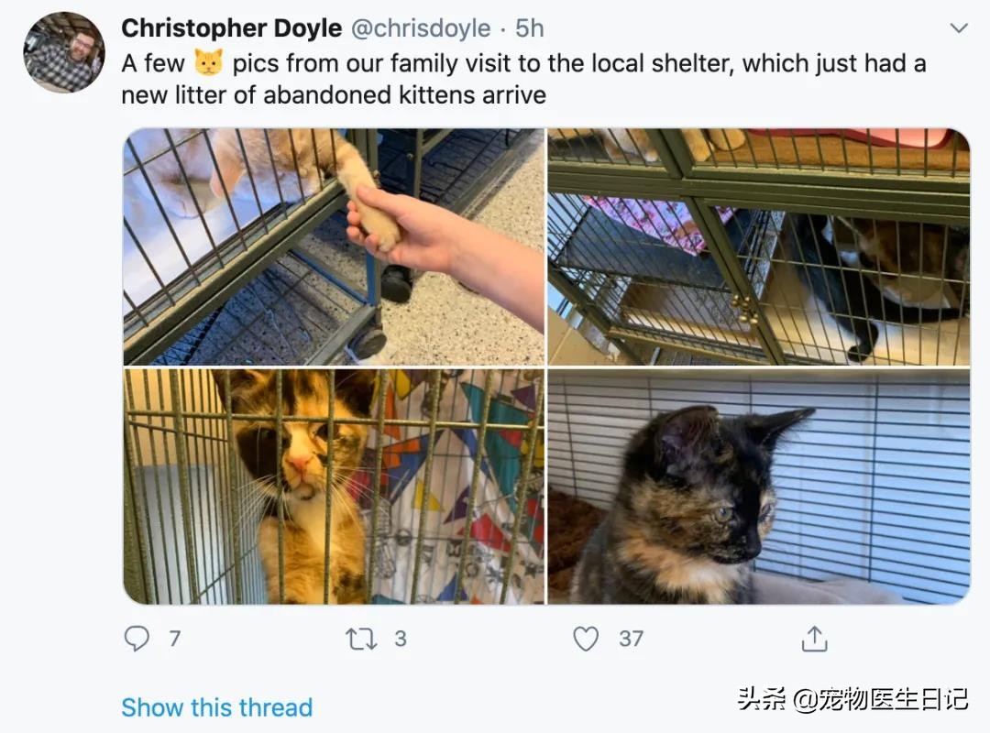Click the cat face emoji in tweet
This screenshot has width=990, height=733.
tap(208, 62)
